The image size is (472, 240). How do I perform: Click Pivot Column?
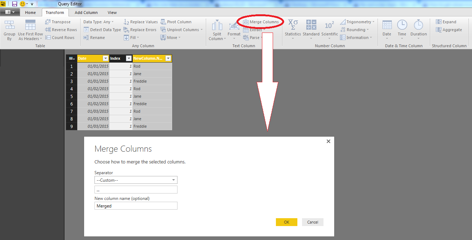(x=176, y=22)
